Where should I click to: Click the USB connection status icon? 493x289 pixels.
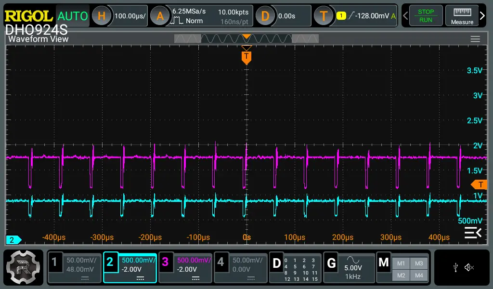(455, 268)
